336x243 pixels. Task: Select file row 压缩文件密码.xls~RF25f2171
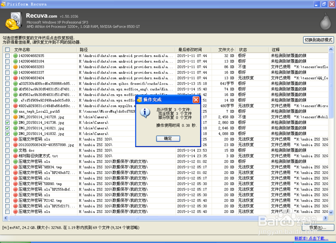pyautogui.click(x=165, y=206)
